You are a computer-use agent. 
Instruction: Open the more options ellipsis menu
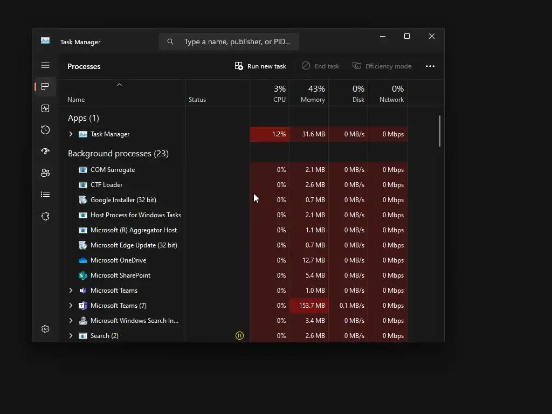tap(430, 66)
